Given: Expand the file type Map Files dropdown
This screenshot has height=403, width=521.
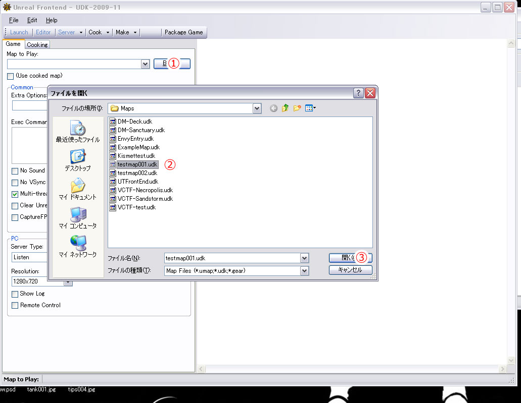Looking at the screenshot, I should click(304, 271).
